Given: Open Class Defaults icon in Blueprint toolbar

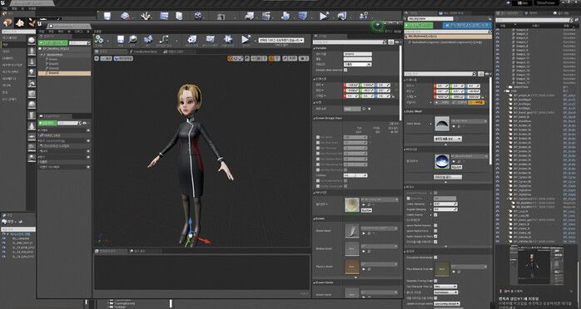Looking at the screenshot, I should coord(211,39).
